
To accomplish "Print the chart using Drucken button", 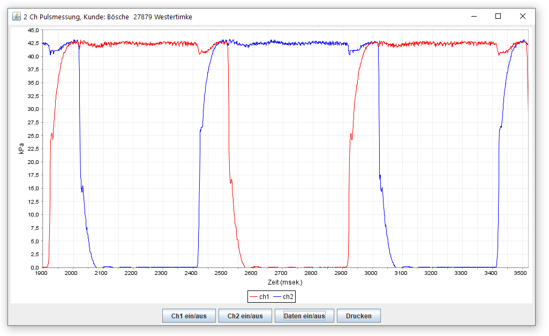I will [358, 316].
